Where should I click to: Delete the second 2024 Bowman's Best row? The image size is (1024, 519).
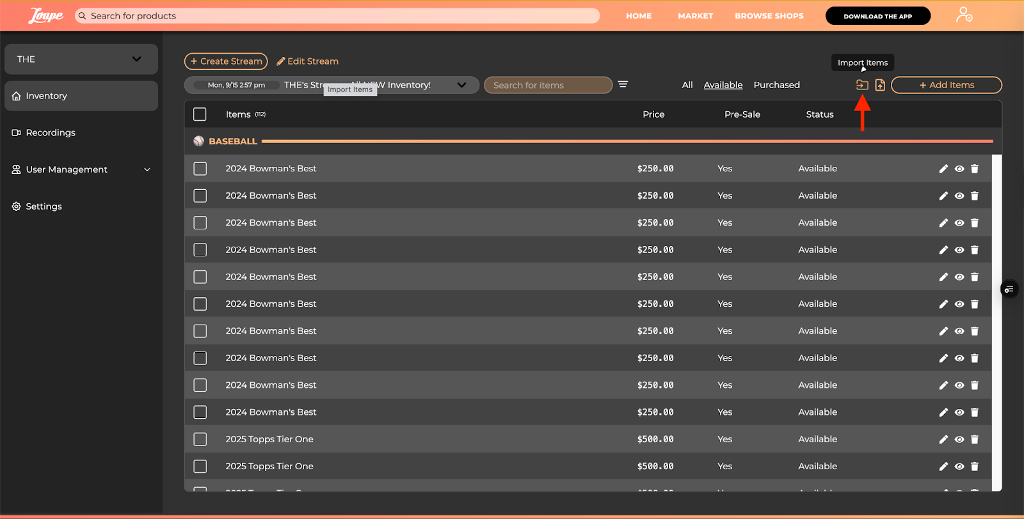[x=975, y=196]
